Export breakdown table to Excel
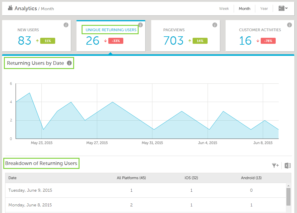This screenshot has width=297, height=213. point(288,165)
